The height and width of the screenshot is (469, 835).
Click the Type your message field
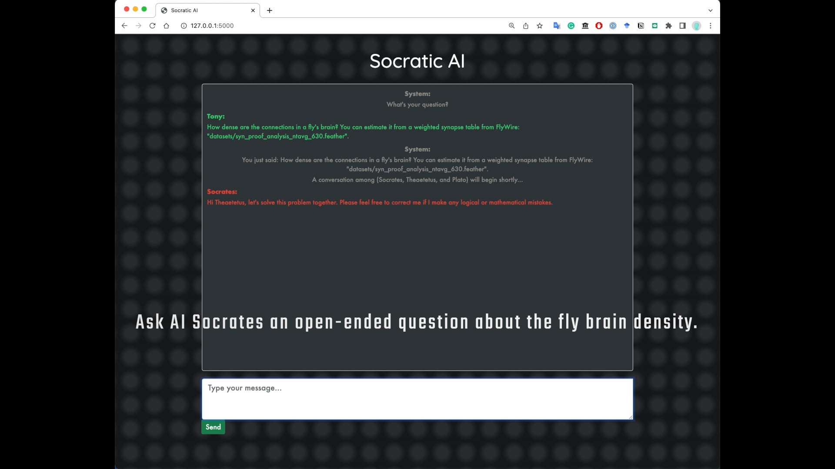click(x=417, y=399)
